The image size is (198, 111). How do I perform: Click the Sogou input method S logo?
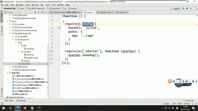(x=170, y=81)
